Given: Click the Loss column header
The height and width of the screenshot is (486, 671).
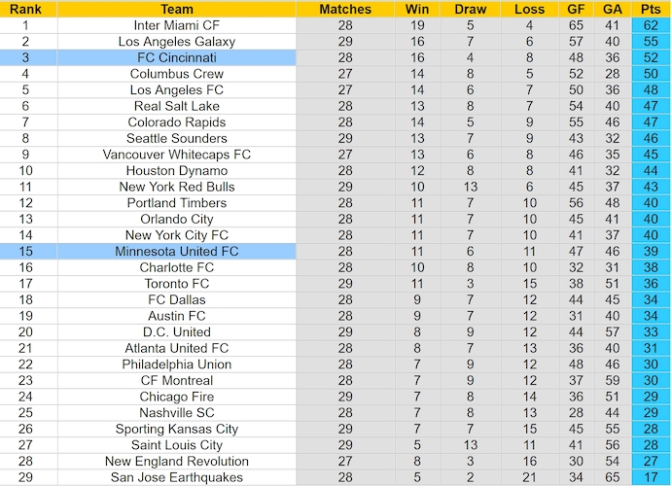Looking at the screenshot, I should 529,9.
